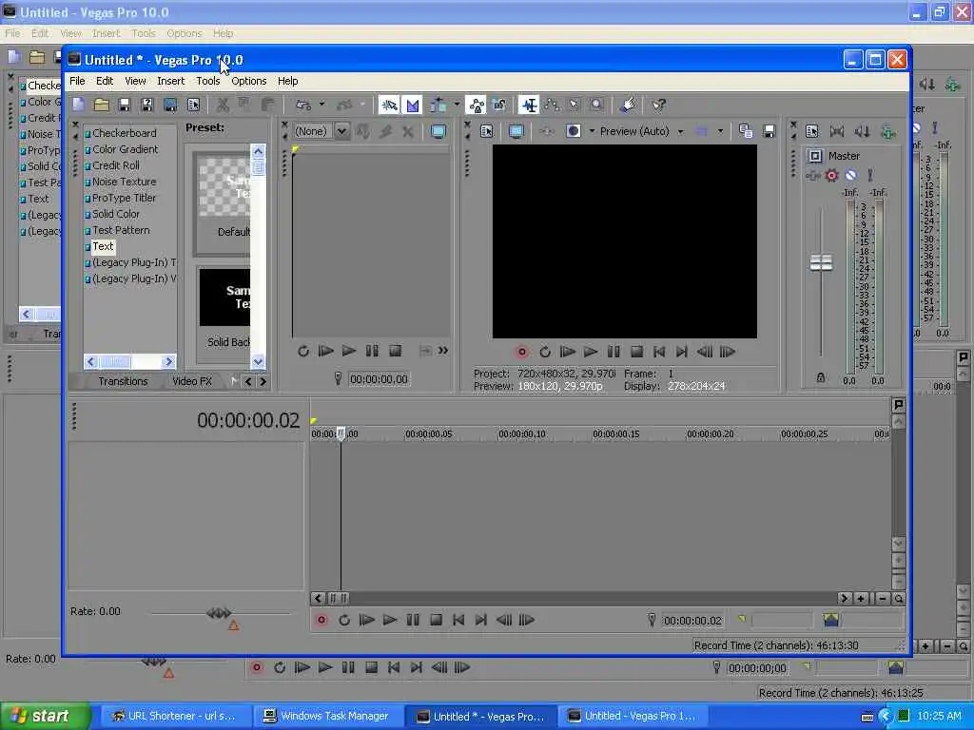The height and width of the screenshot is (730, 974).
Task: Select the Zoom magnifier edit tool
Action: click(596, 105)
